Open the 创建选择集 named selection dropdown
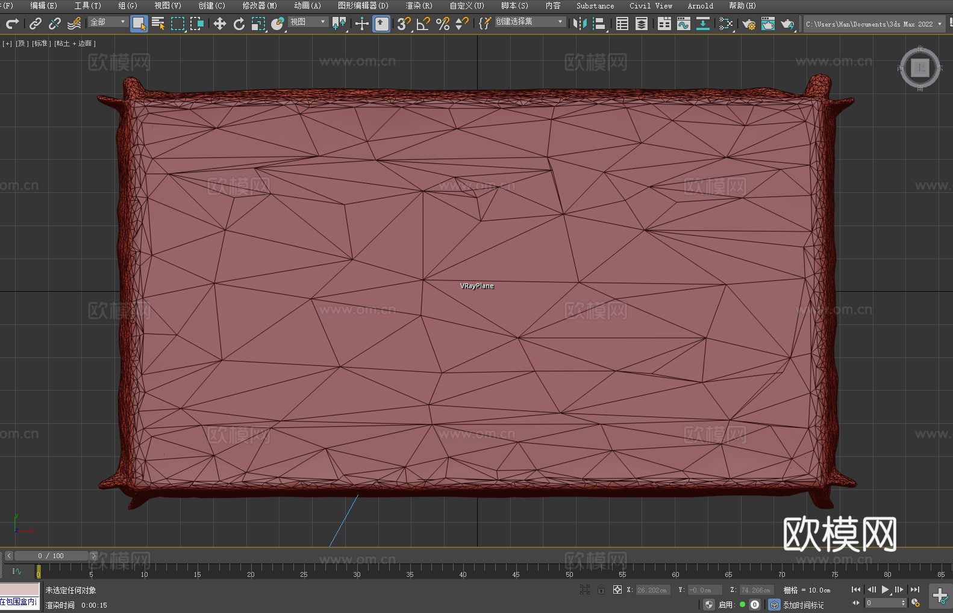Image resolution: width=953 pixels, height=613 pixels. 530,22
